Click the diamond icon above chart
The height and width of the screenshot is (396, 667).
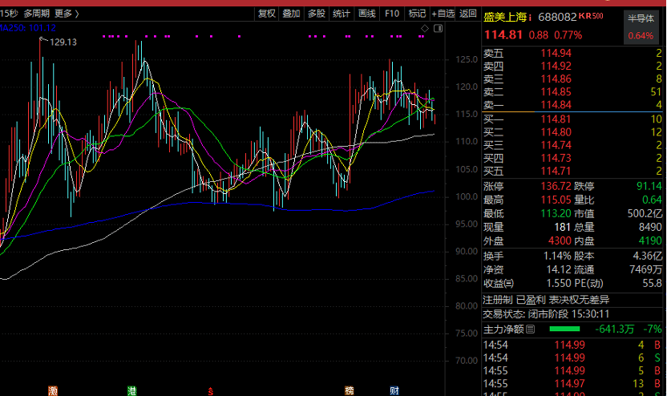[425, 29]
